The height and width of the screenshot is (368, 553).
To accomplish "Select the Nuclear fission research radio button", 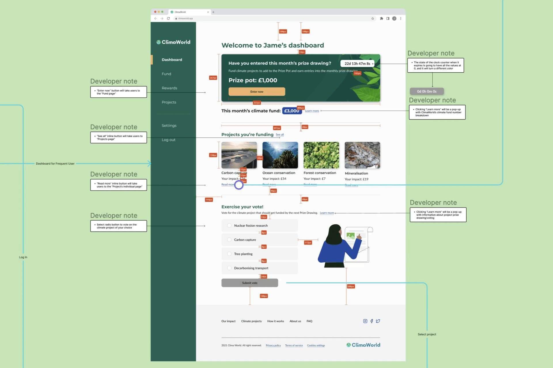I will click(x=229, y=225).
